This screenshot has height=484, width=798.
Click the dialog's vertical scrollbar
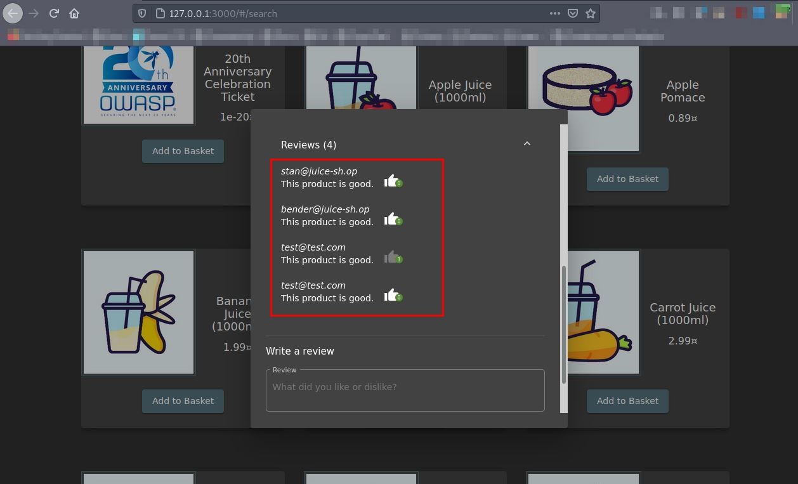tap(563, 324)
